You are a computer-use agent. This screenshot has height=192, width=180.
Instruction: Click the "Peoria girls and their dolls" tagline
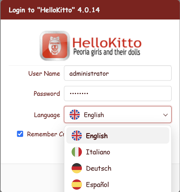(107, 52)
